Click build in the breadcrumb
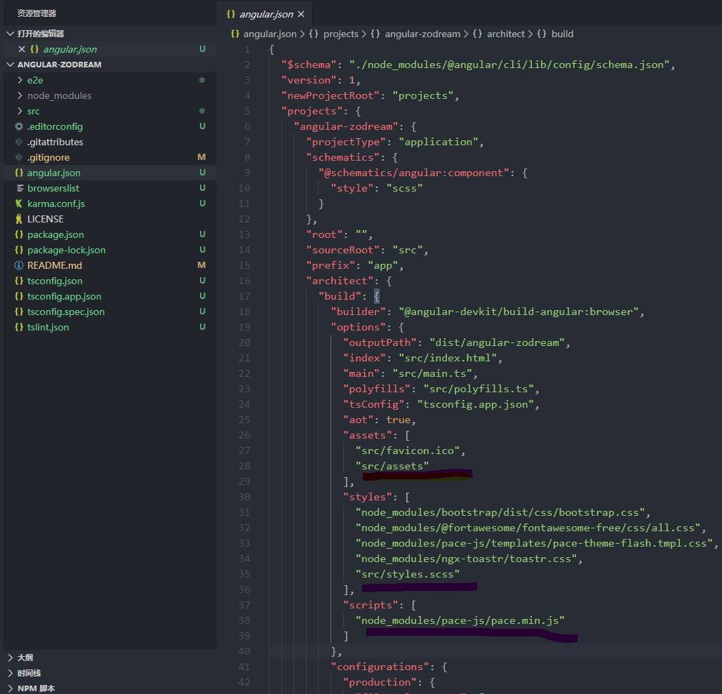The image size is (722, 694). coord(562,34)
